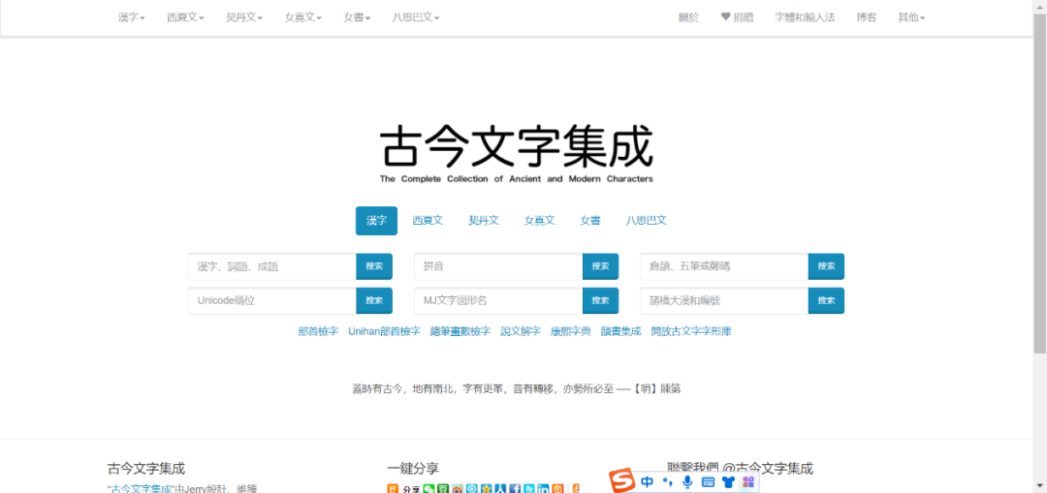1047x493 pixels.
Task: Open the 韻書集成 link
Action: [x=621, y=331]
